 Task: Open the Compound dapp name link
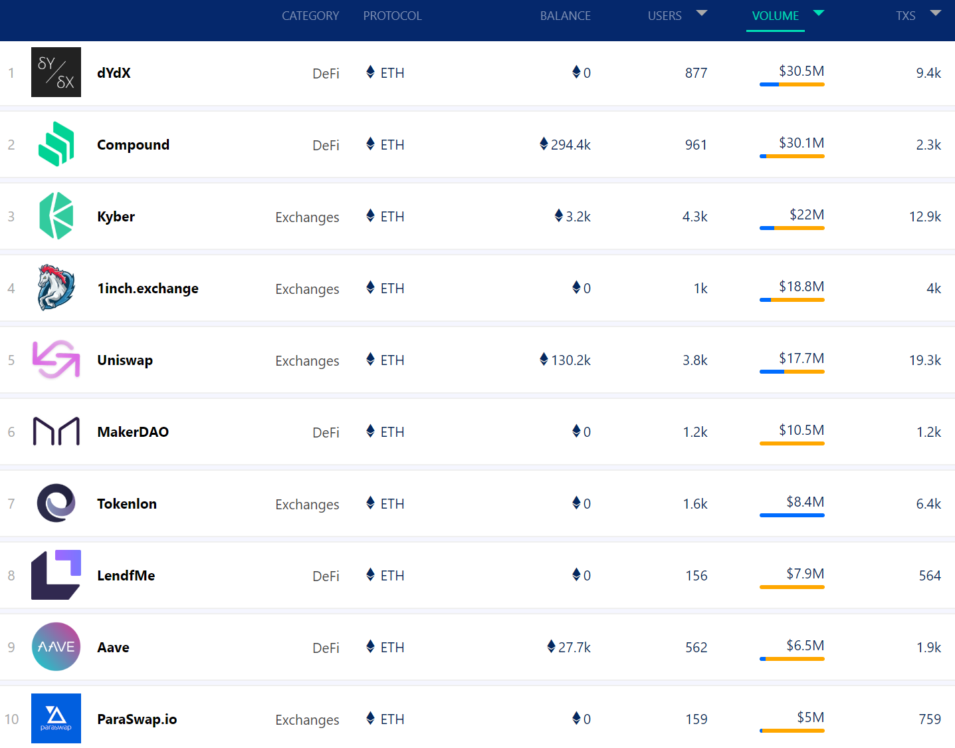pos(133,145)
